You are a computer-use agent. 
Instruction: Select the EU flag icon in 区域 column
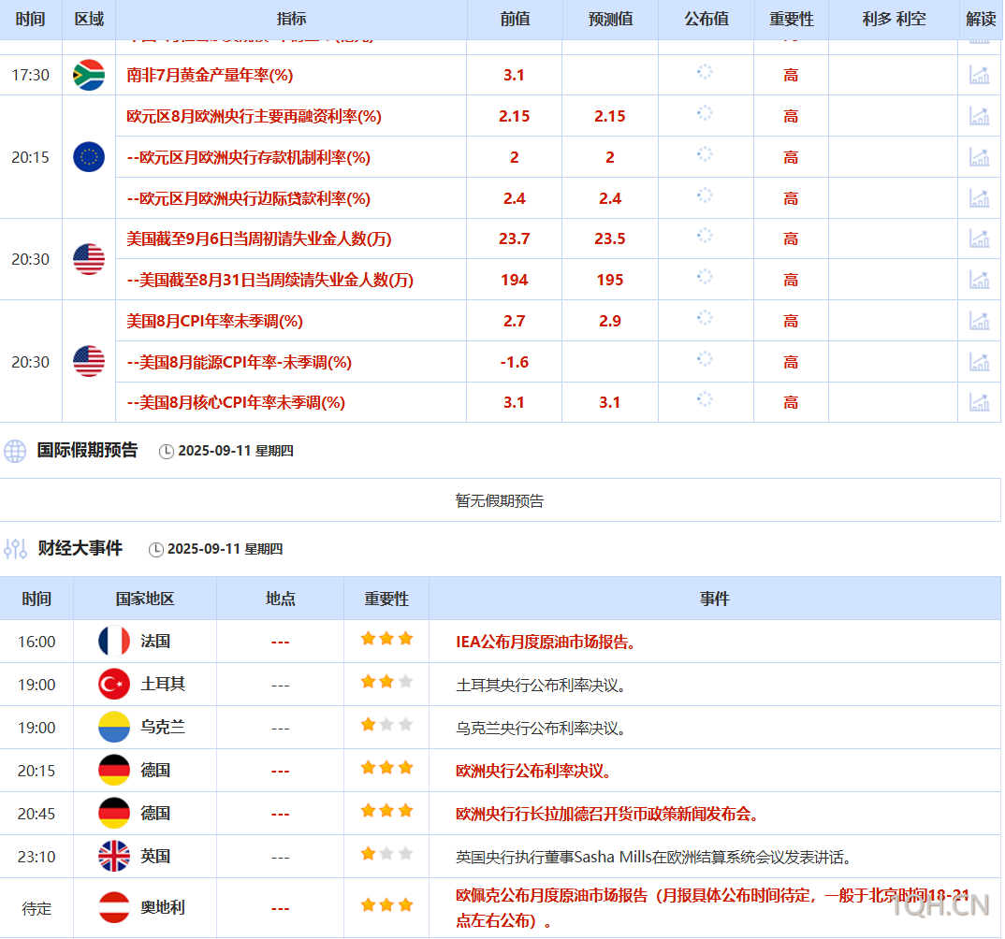point(88,157)
